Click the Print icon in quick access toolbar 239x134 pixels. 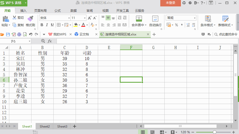[19, 34]
